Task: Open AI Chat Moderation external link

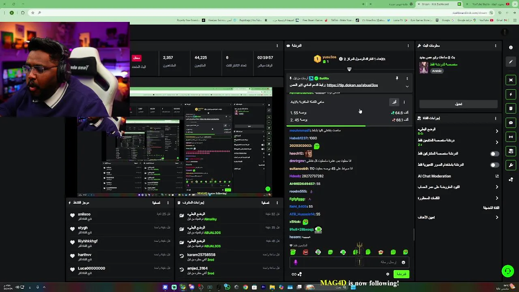Action: (497, 176)
